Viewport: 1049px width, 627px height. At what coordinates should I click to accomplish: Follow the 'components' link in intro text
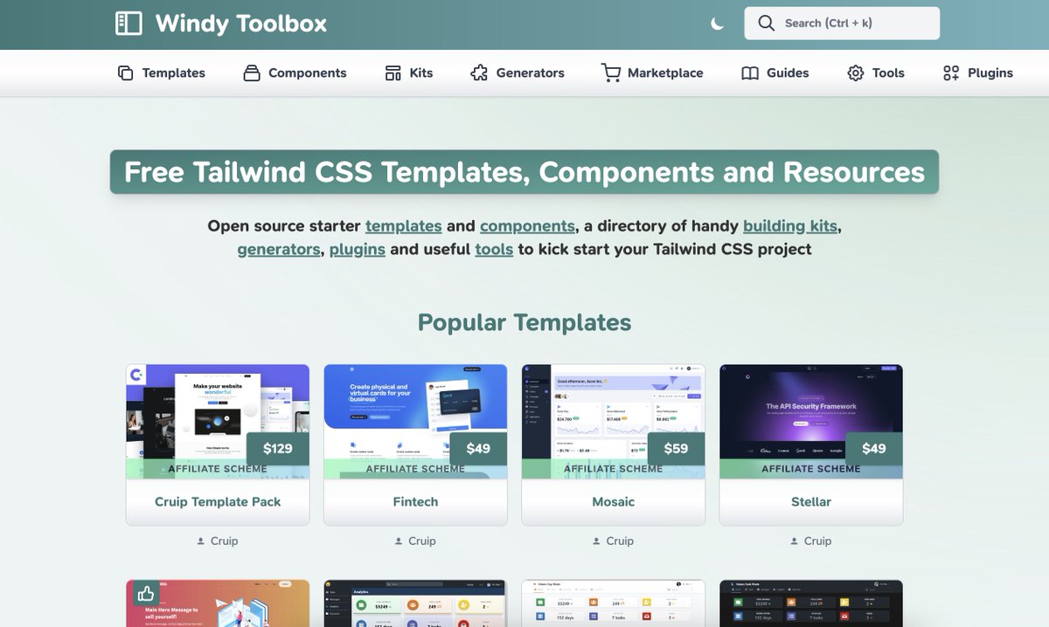527,226
